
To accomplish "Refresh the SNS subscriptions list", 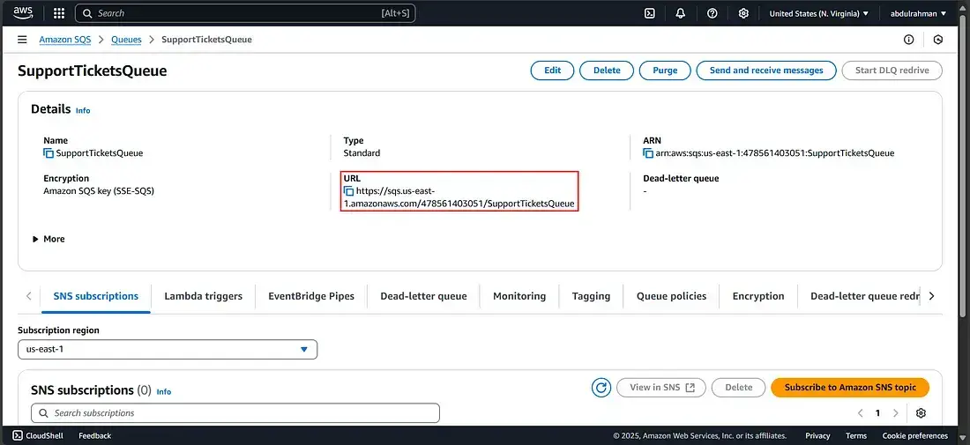I will pyautogui.click(x=601, y=388).
